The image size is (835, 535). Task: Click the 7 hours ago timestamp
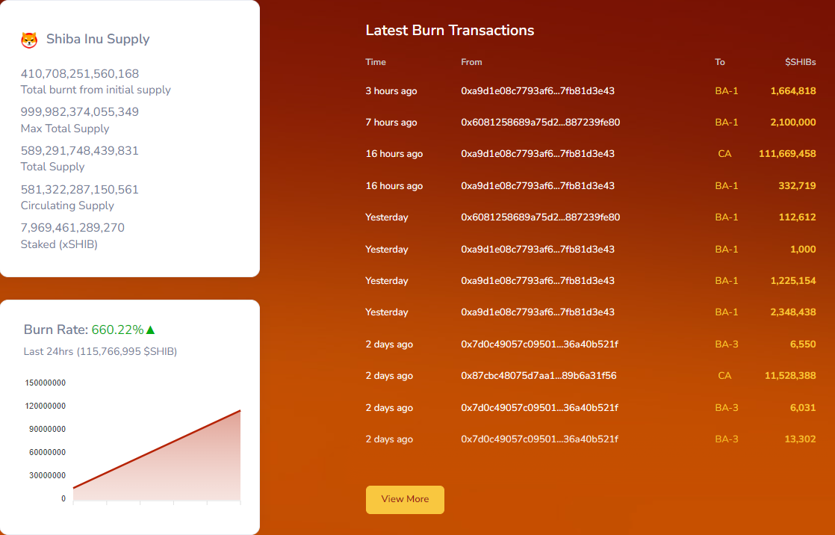coord(391,123)
